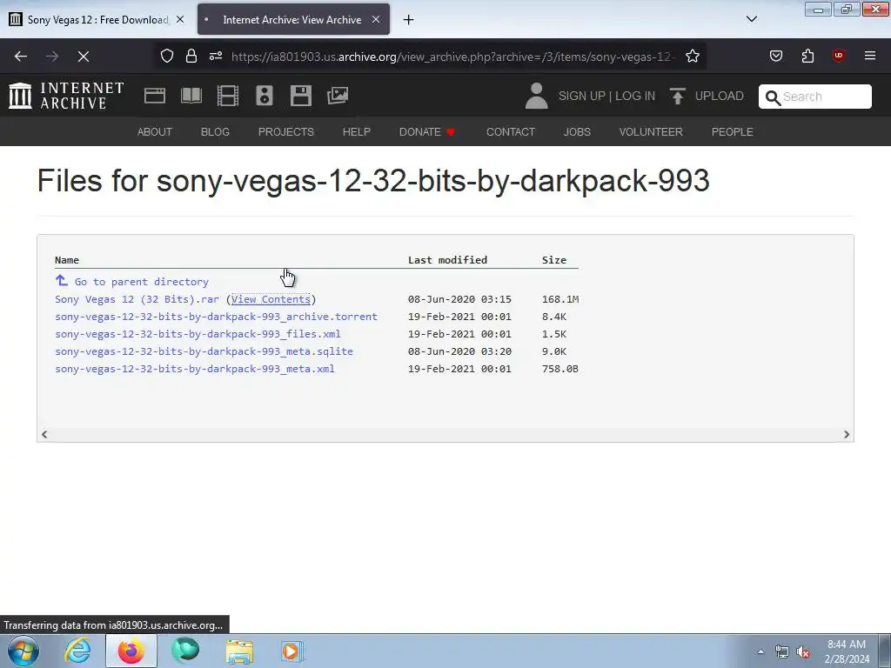891x668 pixels.
Task: Open the BLOG menu item
Action: pos(215,132)
